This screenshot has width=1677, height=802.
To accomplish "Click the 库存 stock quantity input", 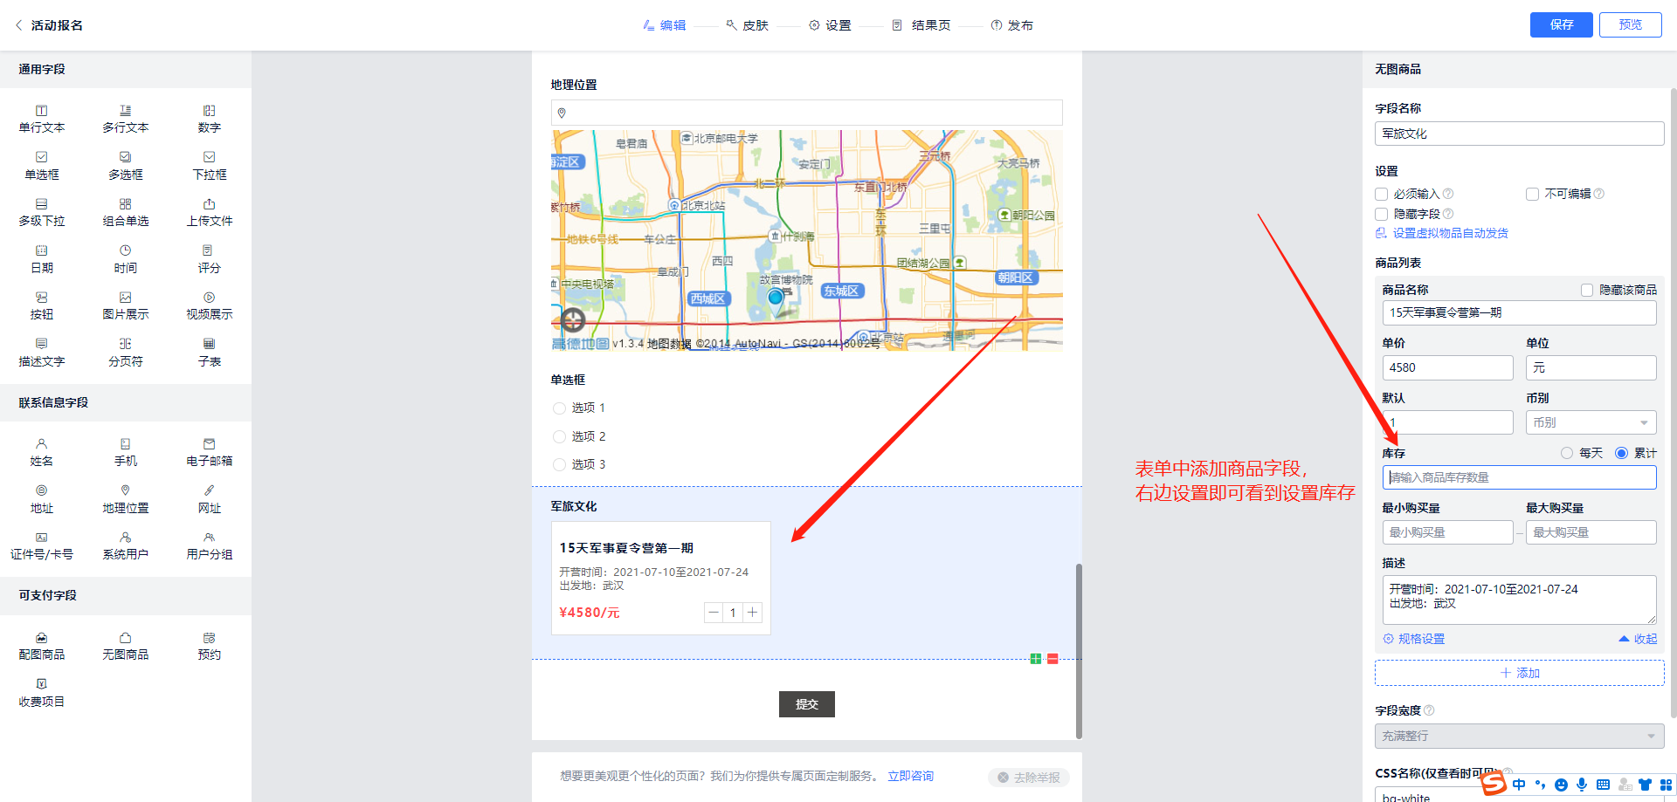I will pos(1519,477).
